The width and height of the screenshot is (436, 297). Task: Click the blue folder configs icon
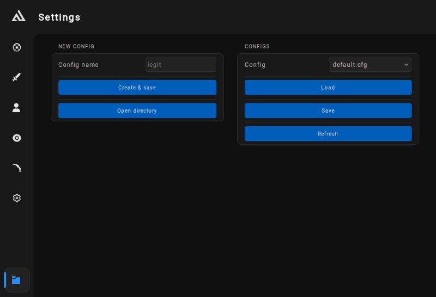tap(16, 280)
